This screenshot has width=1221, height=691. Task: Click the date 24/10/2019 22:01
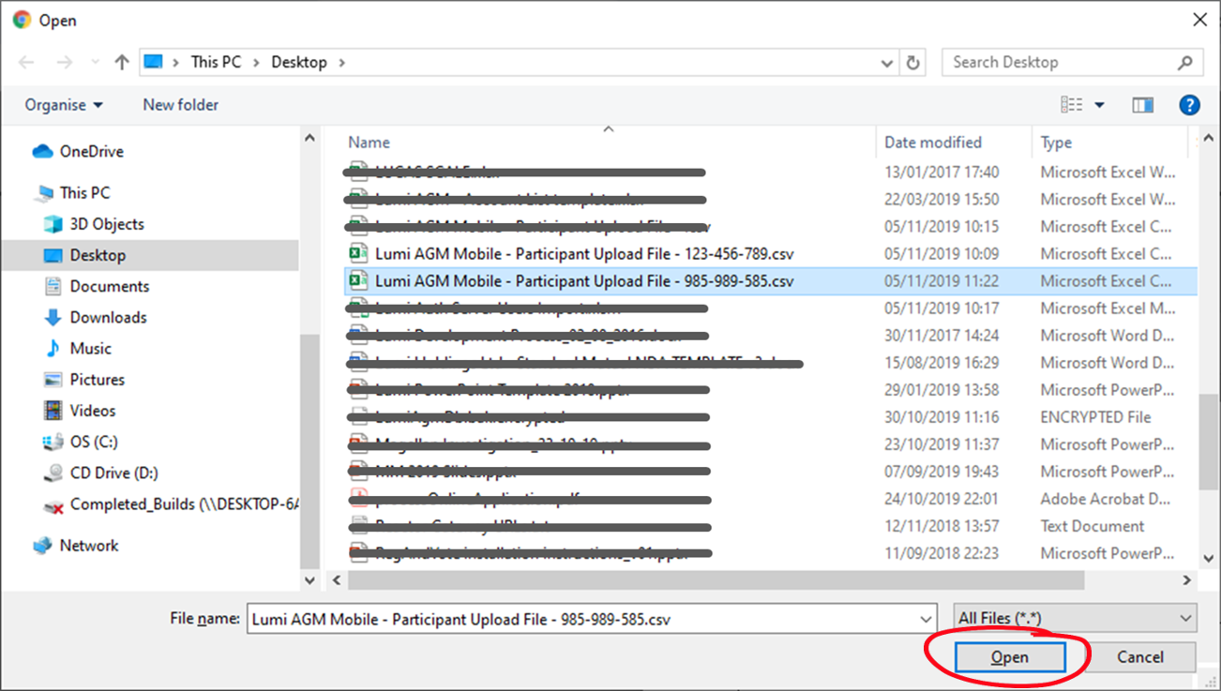coord(942,498)
